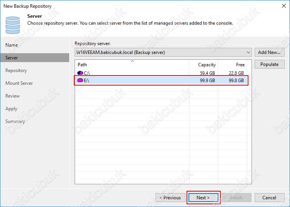Click the 22.8 GB free value
Viewport: 290px width, 207px height.
[x=236, y=73]
